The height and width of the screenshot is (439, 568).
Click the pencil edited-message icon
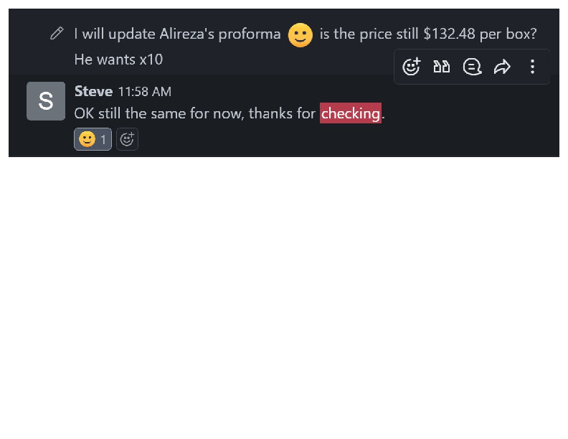click(x=57, y=34)
